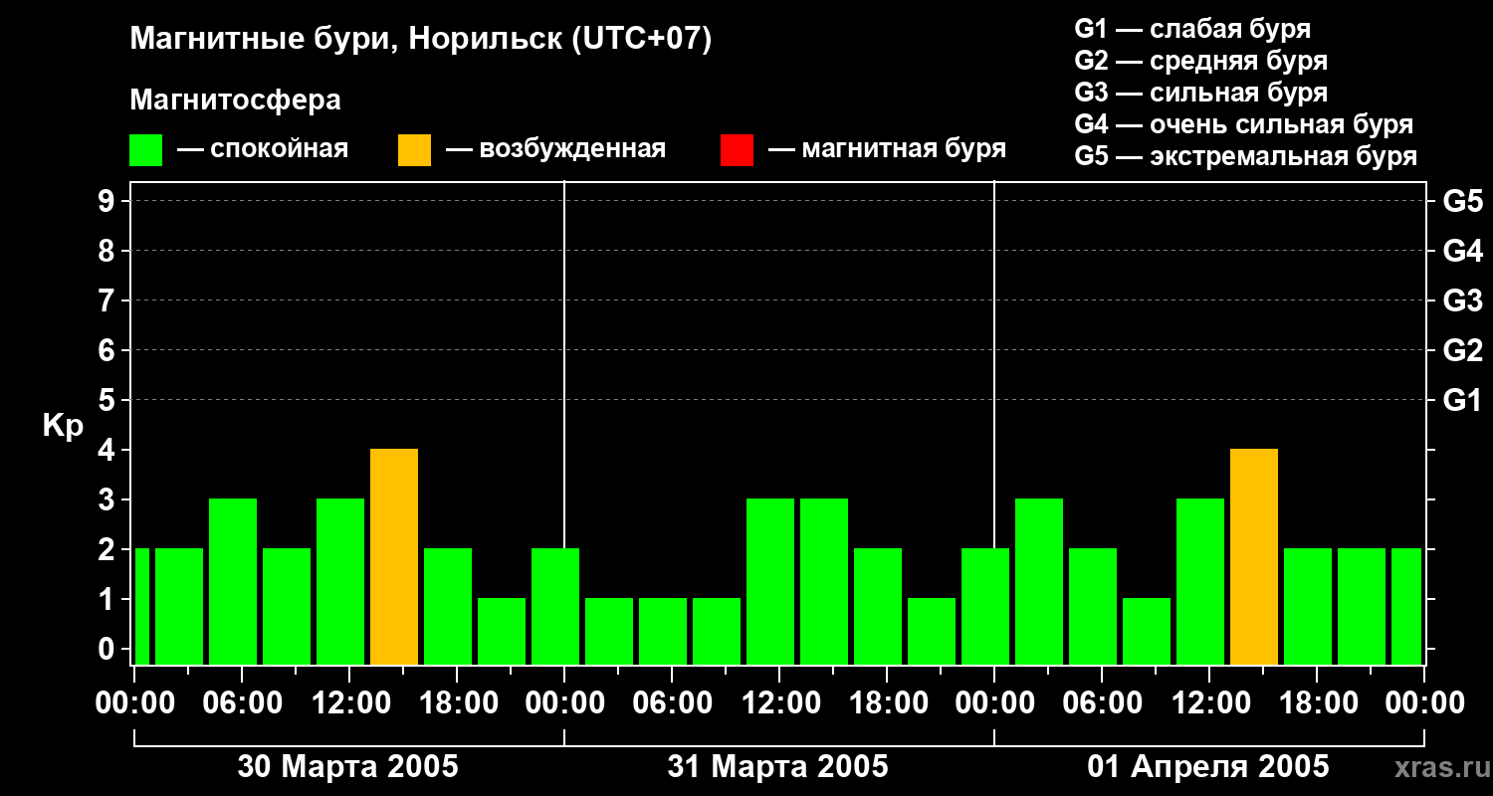Click the 'G1 — слабая буря' description
1493x796 pixels.
1192,29
